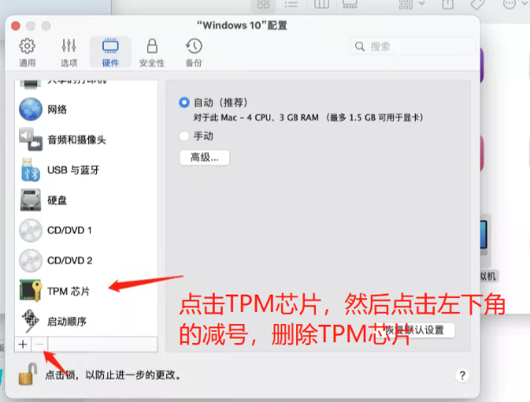Open the 安全性 (Security) tab
Screen dimensions: 530x402
152,52
